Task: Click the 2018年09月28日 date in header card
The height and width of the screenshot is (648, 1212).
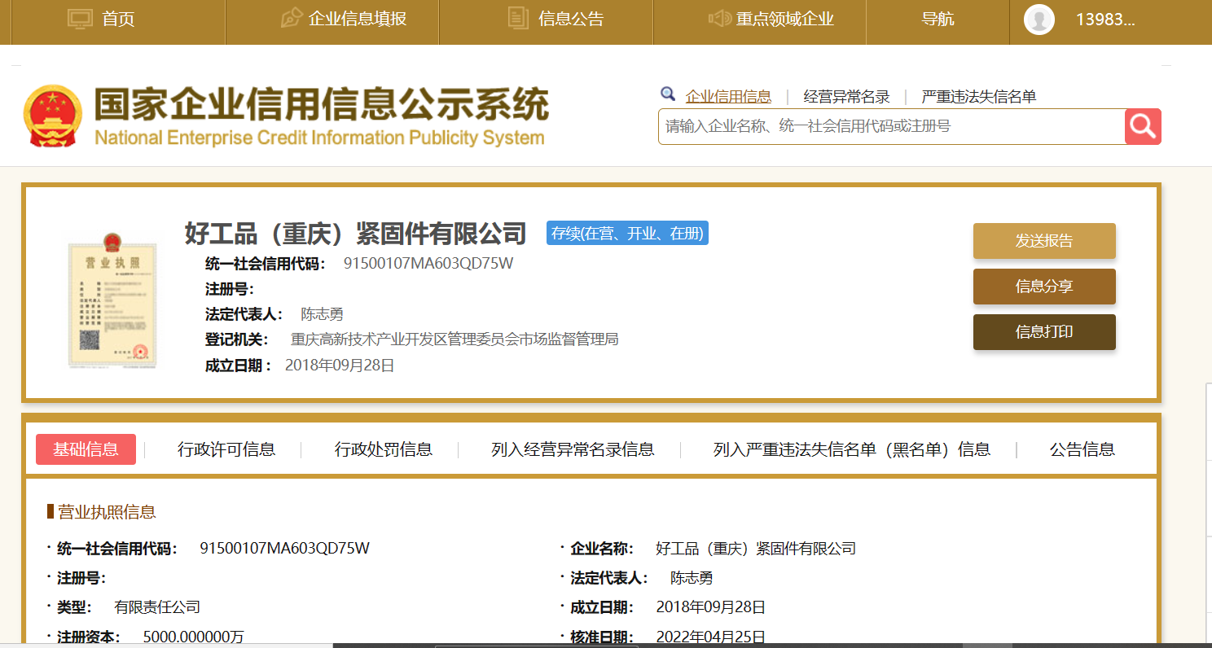Action: click(340, 366)
